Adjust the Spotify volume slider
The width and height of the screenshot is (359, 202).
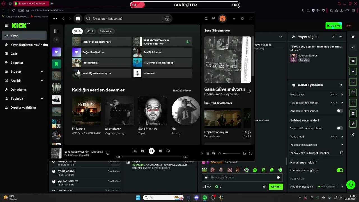[x=232, y=153]
